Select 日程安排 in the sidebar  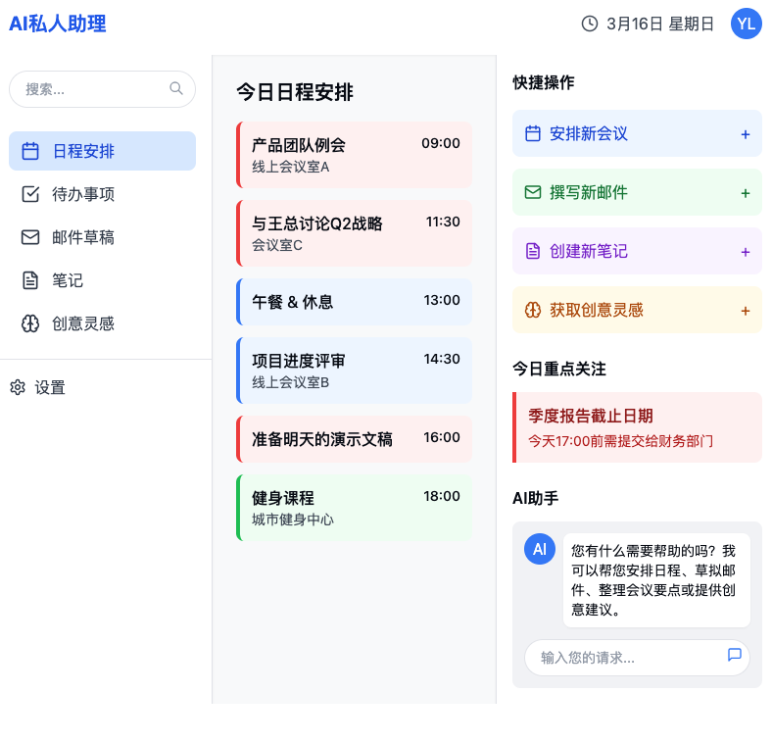(103, 151)
